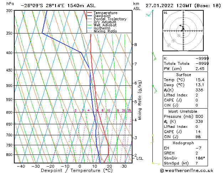Screen dimensions: 224x173
Task: Select the wind barb at the 500 hPa level
Action: (155, 89)
